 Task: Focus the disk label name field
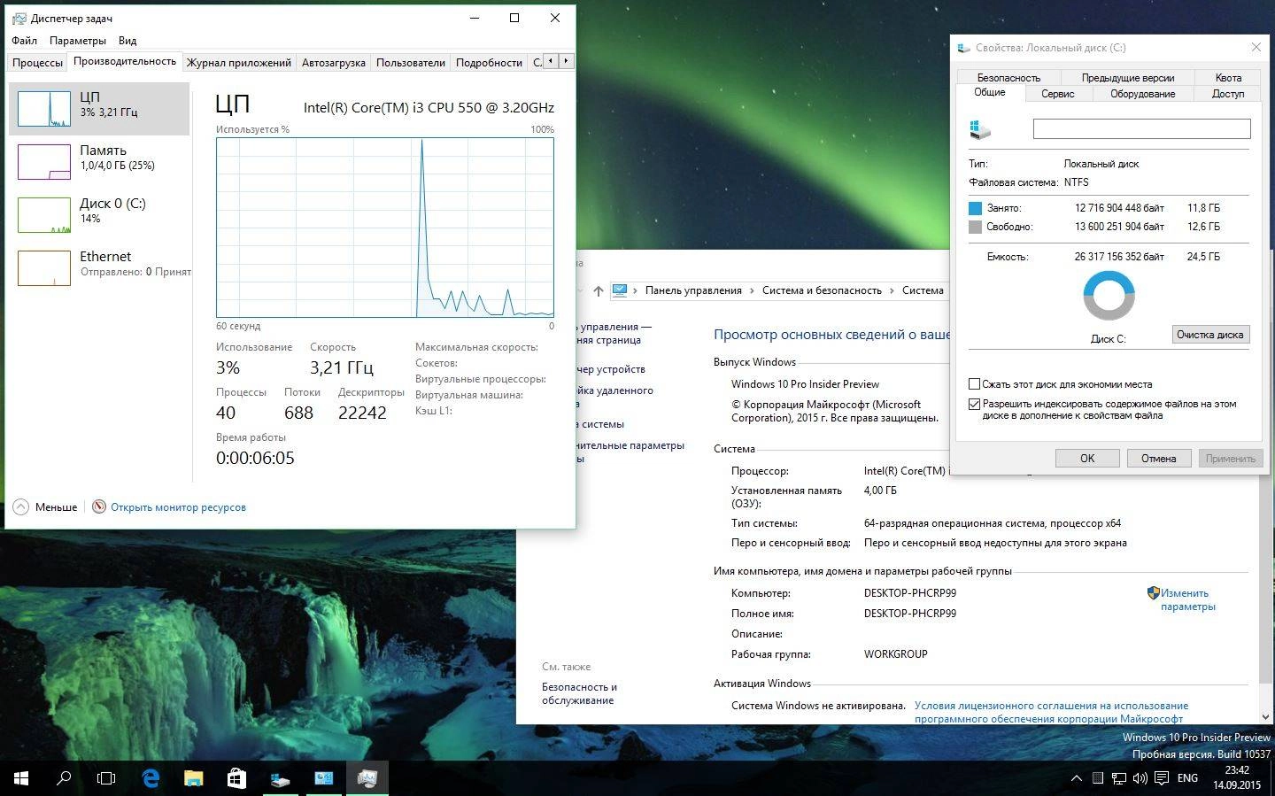click(1141, 129)
